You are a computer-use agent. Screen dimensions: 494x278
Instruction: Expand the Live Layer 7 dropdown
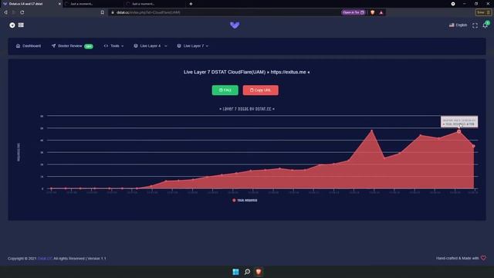pyautogui.click(x=192, y=46)
